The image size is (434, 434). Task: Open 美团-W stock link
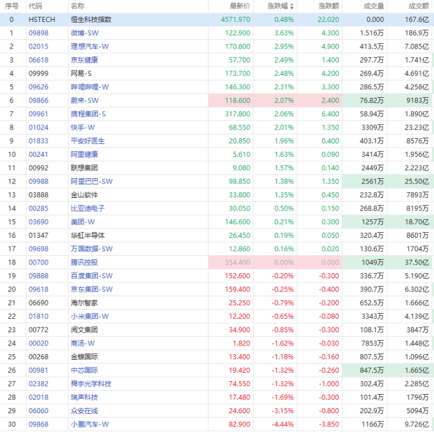pos(83,222)
